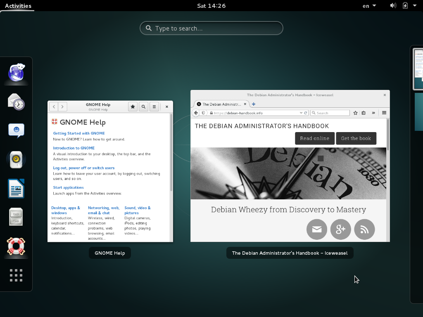Select the first workspace thumbnail

[418, 69]
